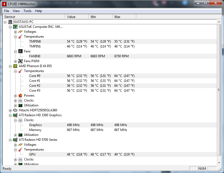Screen dimensions: 224x173
Task: Click the lightning icon beside the HD 5700 Voltages node
Action: click(x=20, y=145)
